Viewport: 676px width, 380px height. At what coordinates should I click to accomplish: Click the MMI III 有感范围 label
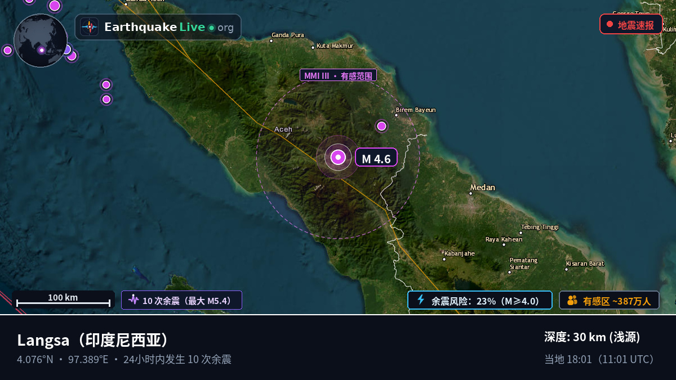(x=338, y=75)
